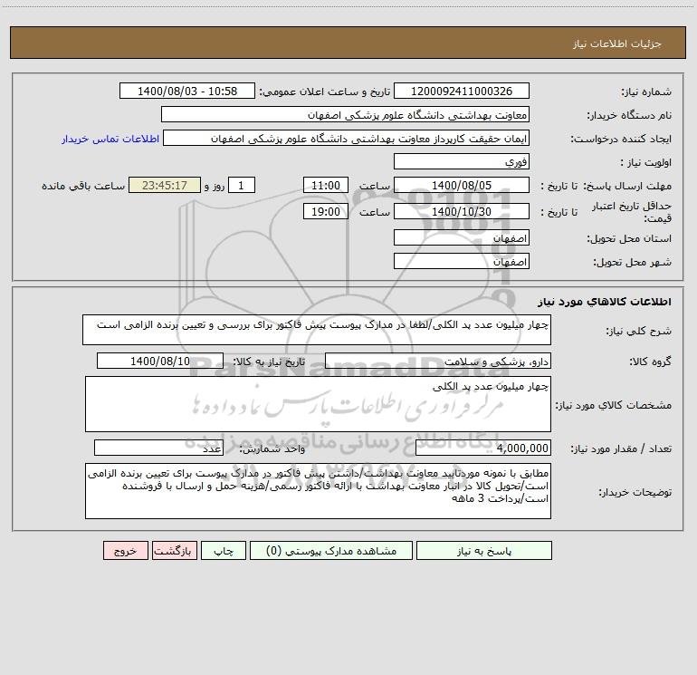Click 'اطلاعات کالاهای مورد نیاز' section heading
Viewport: 697px width, 675px height.
[605, 302]
